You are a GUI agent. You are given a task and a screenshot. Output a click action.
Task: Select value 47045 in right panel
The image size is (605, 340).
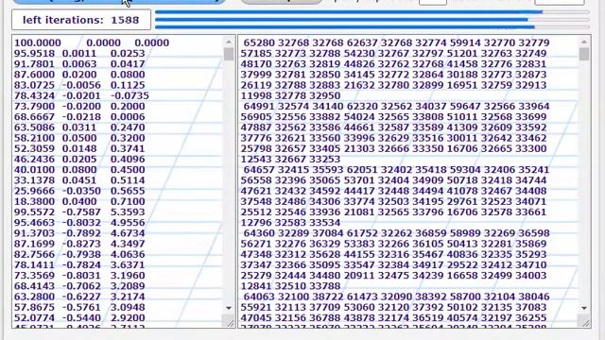coord(256,318)
